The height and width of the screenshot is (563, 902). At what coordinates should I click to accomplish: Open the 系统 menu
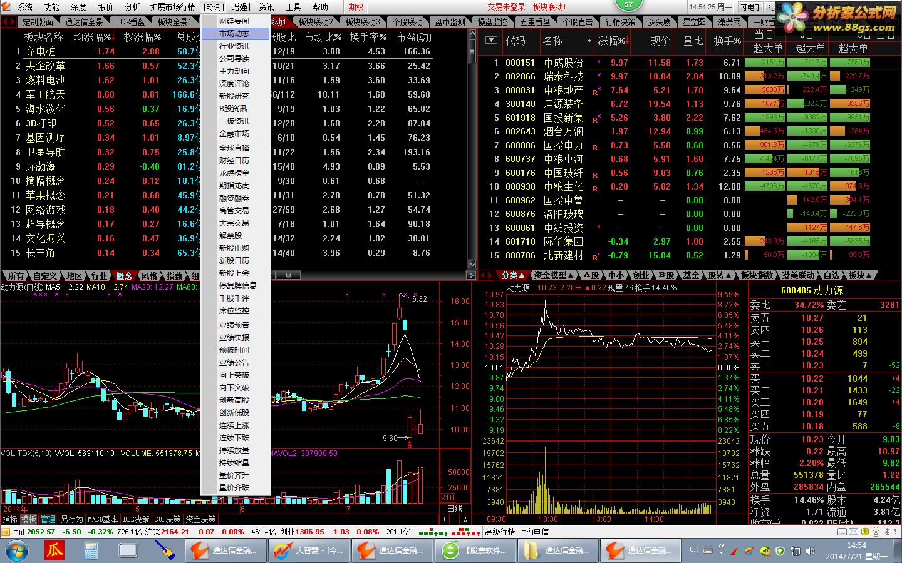[25, 7]
